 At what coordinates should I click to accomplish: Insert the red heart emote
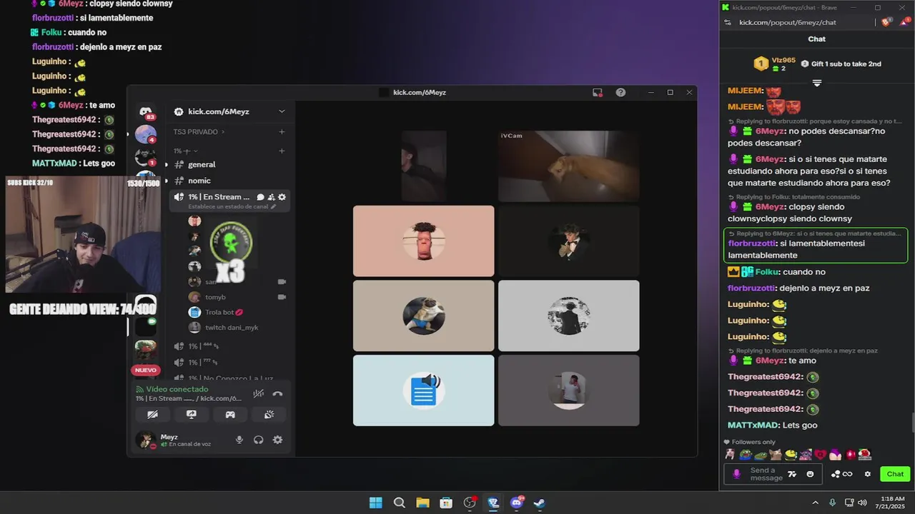click(x=821, y=454)
